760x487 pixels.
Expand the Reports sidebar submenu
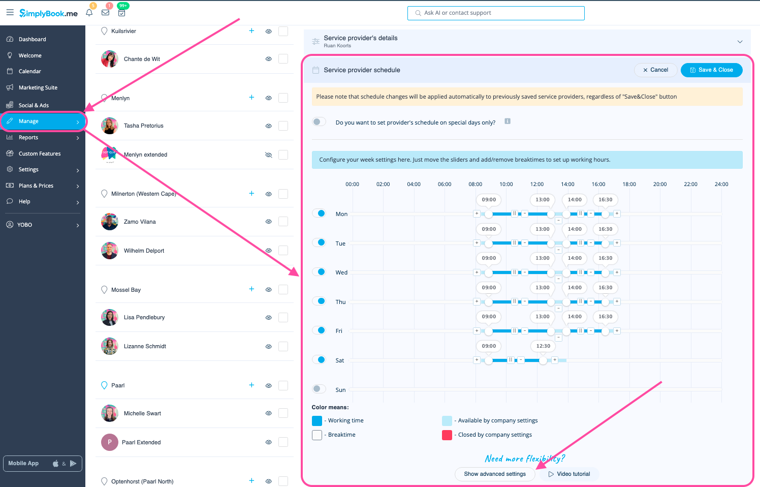pos(78,138)
